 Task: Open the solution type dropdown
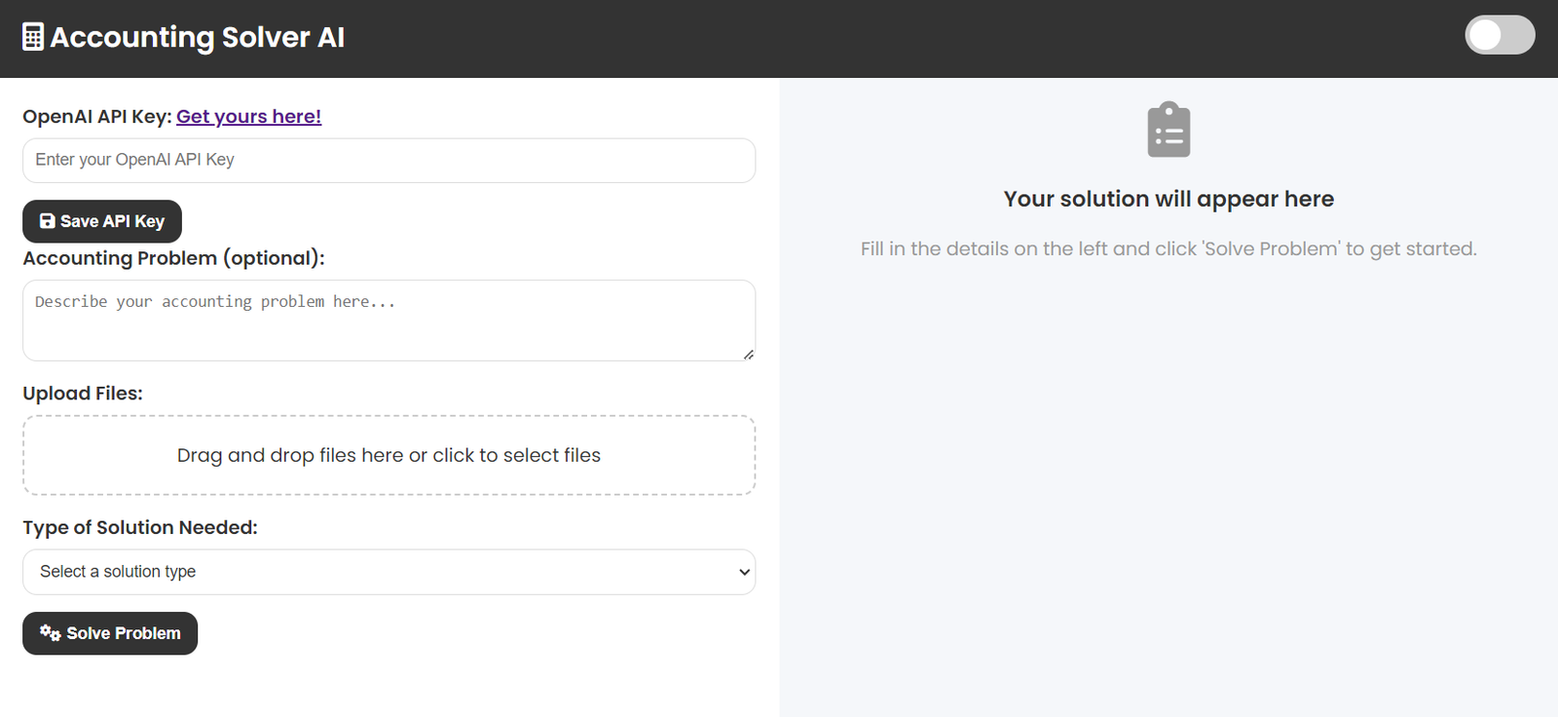click(x=389, y=572)
